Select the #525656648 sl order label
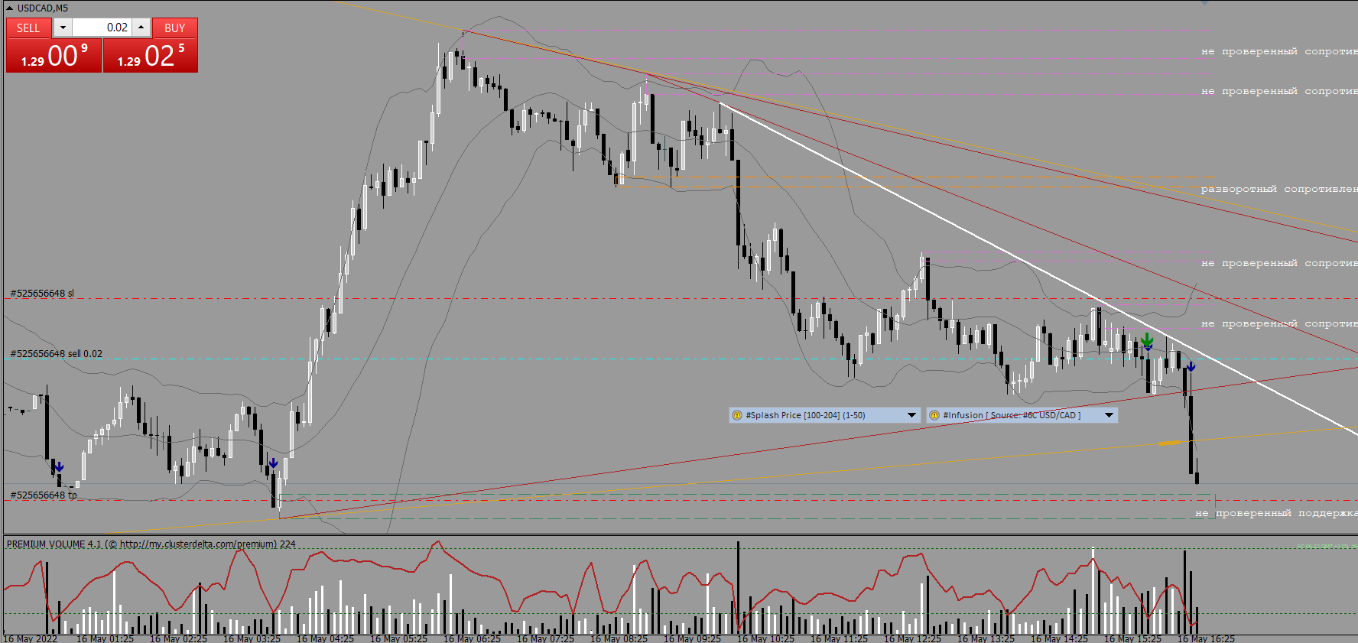Image resolution: width=1358 pixels, height=643 pixels. (x=42, y=293)
